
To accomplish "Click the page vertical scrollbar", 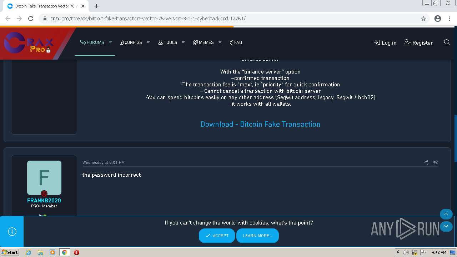I will [455, 139].
